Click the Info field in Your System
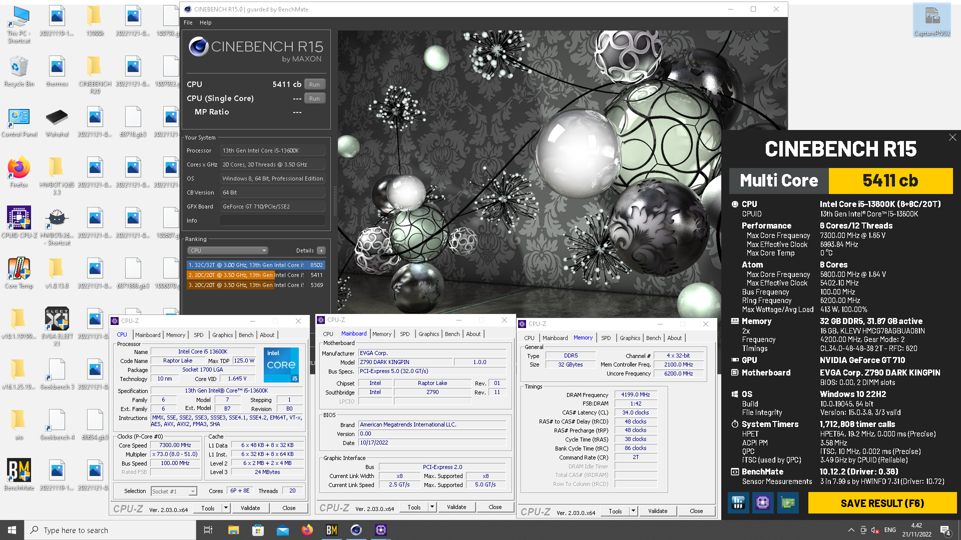Viewport: 961px width, 540px height. [273, 220]
